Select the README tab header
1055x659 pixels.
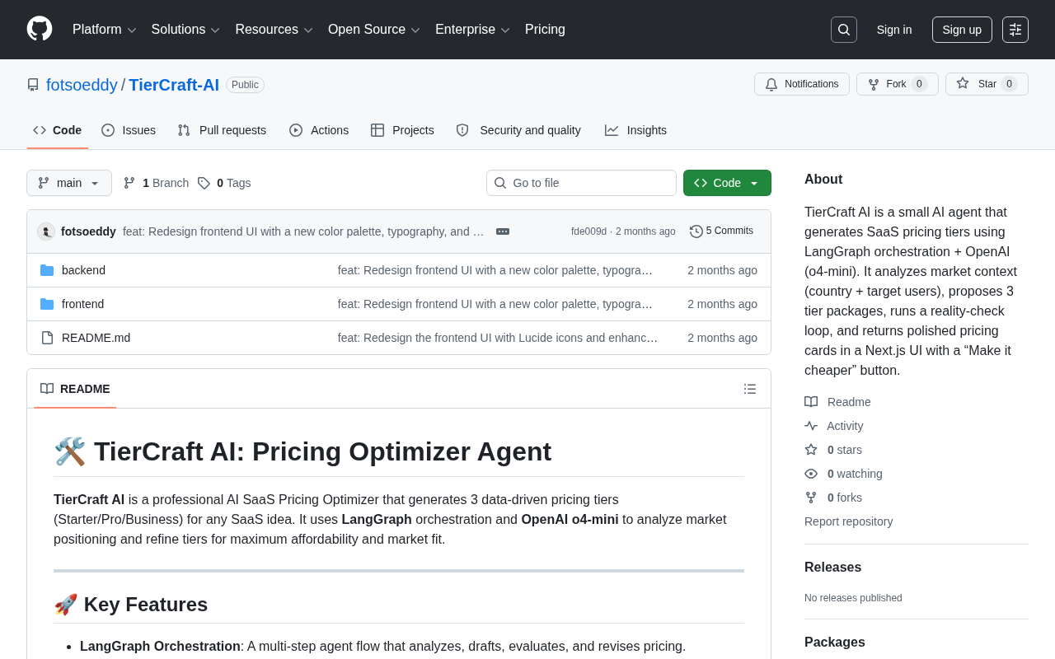(x=75, y=389)
